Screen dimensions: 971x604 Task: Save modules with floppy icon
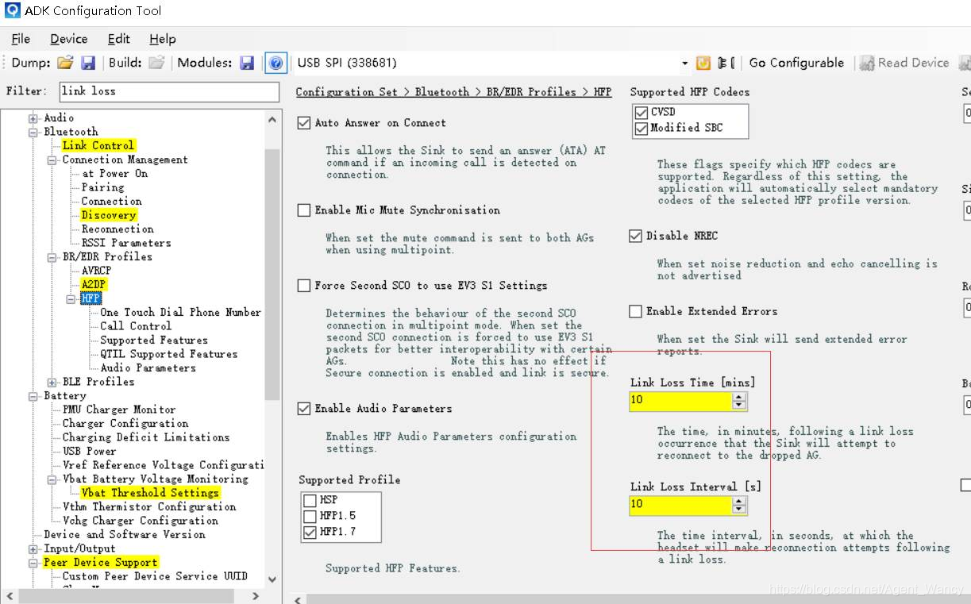(247, 63)
